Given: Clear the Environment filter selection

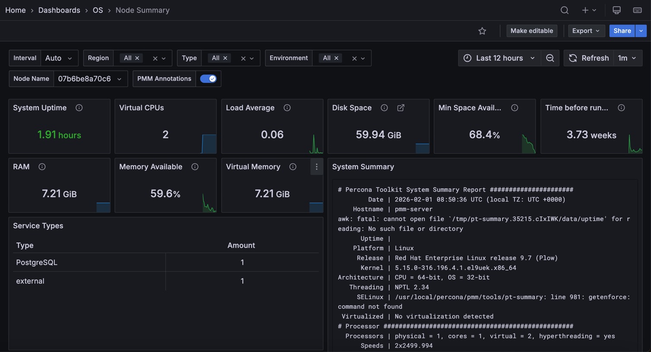Looking at the screenshot, I should 354,58.
